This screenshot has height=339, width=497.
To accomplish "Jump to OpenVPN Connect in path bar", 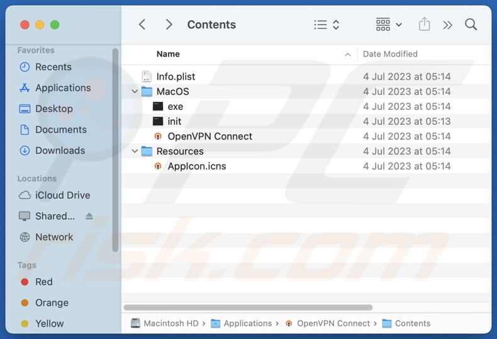I will pos(333,323).
